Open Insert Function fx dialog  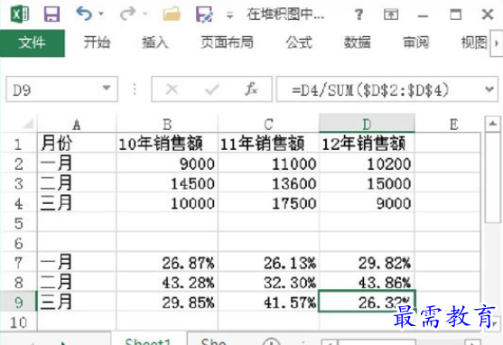click(251, 89)
